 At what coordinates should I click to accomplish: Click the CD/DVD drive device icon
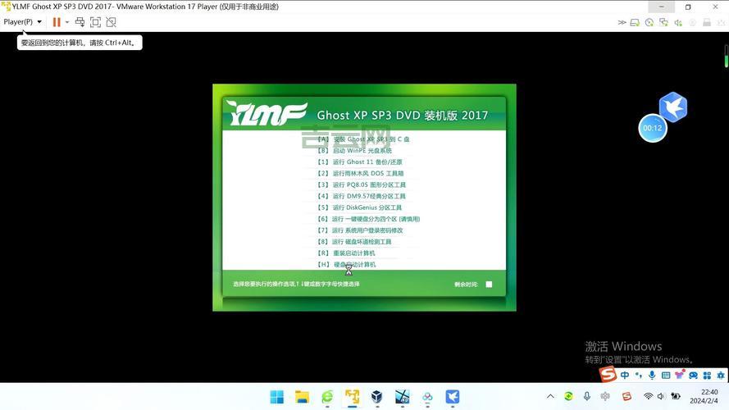pyautogui.click(x=649, y=22)
